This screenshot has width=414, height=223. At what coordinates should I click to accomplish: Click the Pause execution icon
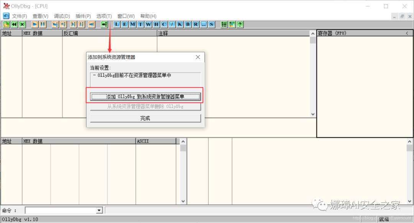(43, 24)
